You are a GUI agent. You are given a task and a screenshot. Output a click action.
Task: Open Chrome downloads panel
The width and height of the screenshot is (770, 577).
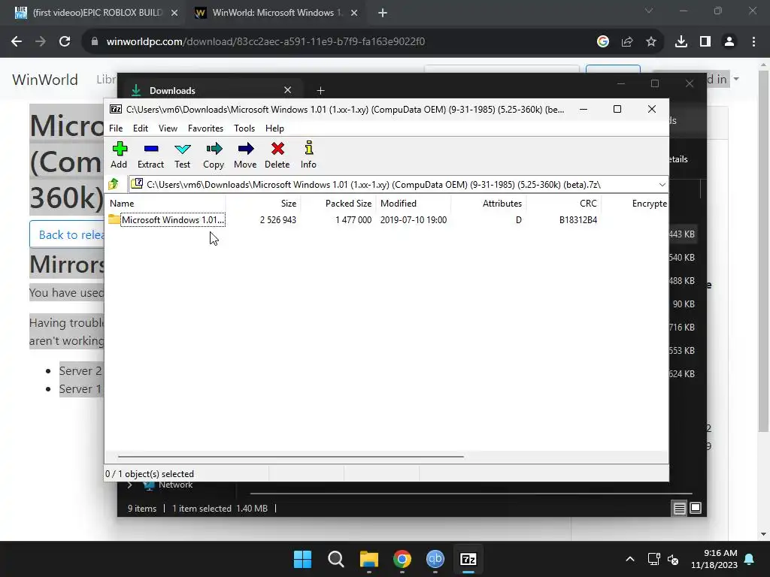pyautogui.click(x=681, y=41)
